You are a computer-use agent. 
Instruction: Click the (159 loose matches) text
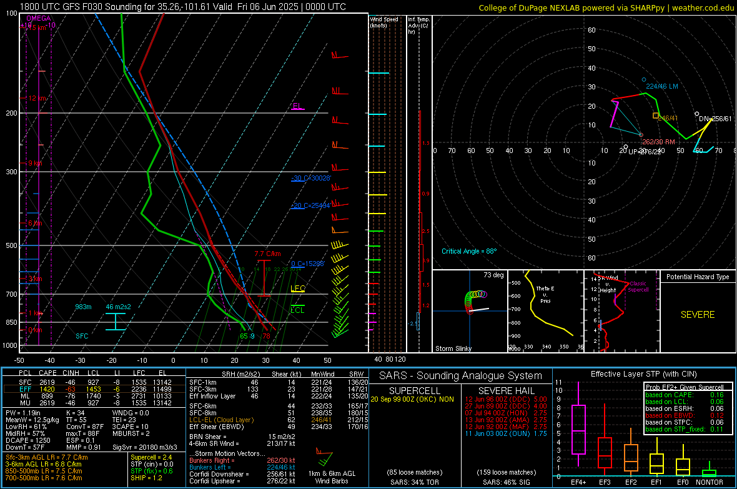(506, 472)
